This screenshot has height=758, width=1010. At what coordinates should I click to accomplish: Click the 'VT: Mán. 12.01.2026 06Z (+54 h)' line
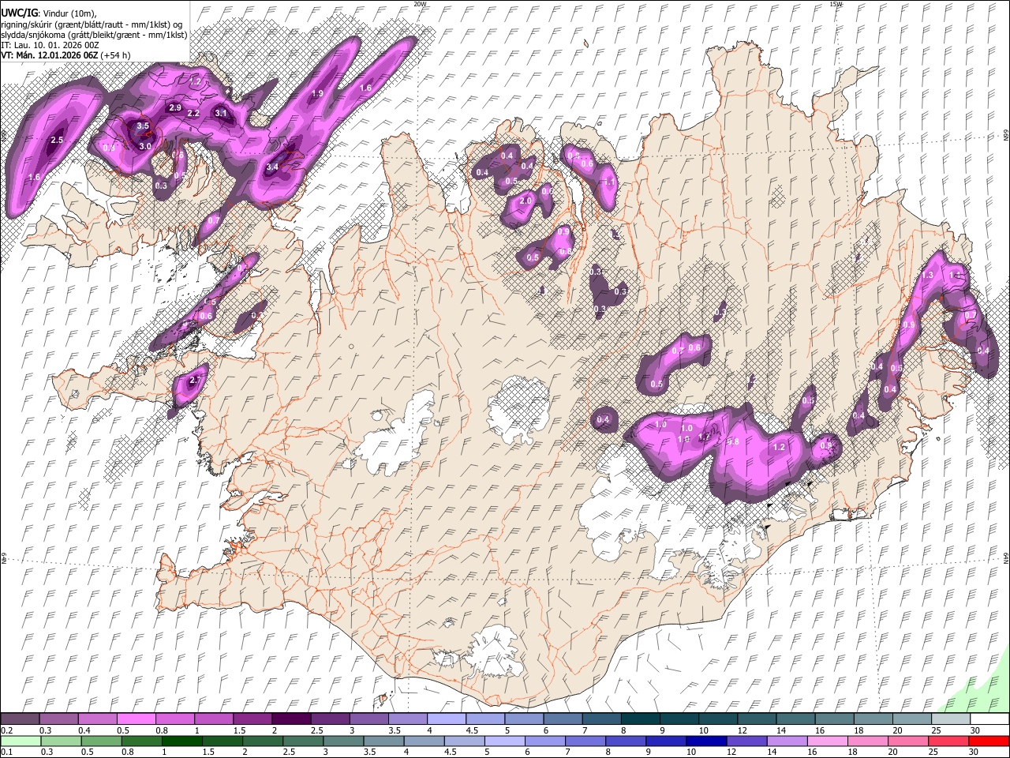(x=66, y=55)
